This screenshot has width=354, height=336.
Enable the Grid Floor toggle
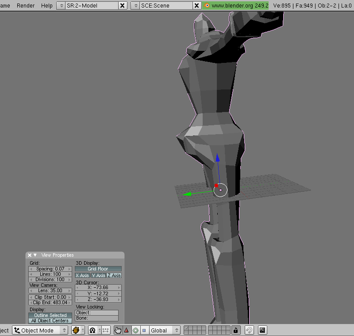[98, 269]
